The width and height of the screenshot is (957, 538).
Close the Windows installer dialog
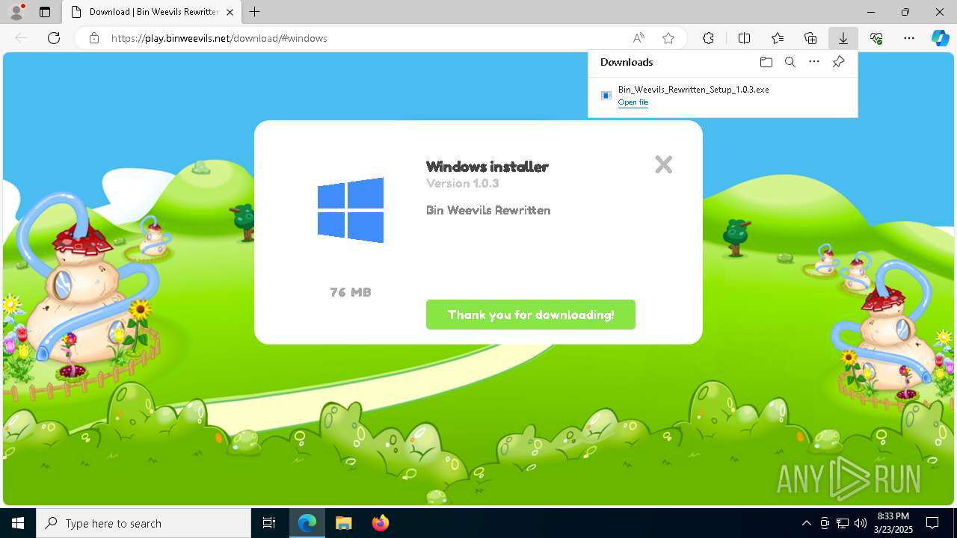coord(663,164)
